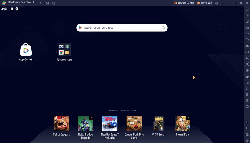Open the App Center
This screenshot has width=250, height=143.
click(26, 50)
